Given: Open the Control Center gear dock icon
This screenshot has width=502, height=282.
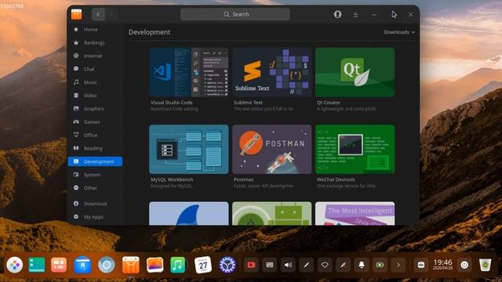Looking at the screenshot, I should tap(227, 265).
